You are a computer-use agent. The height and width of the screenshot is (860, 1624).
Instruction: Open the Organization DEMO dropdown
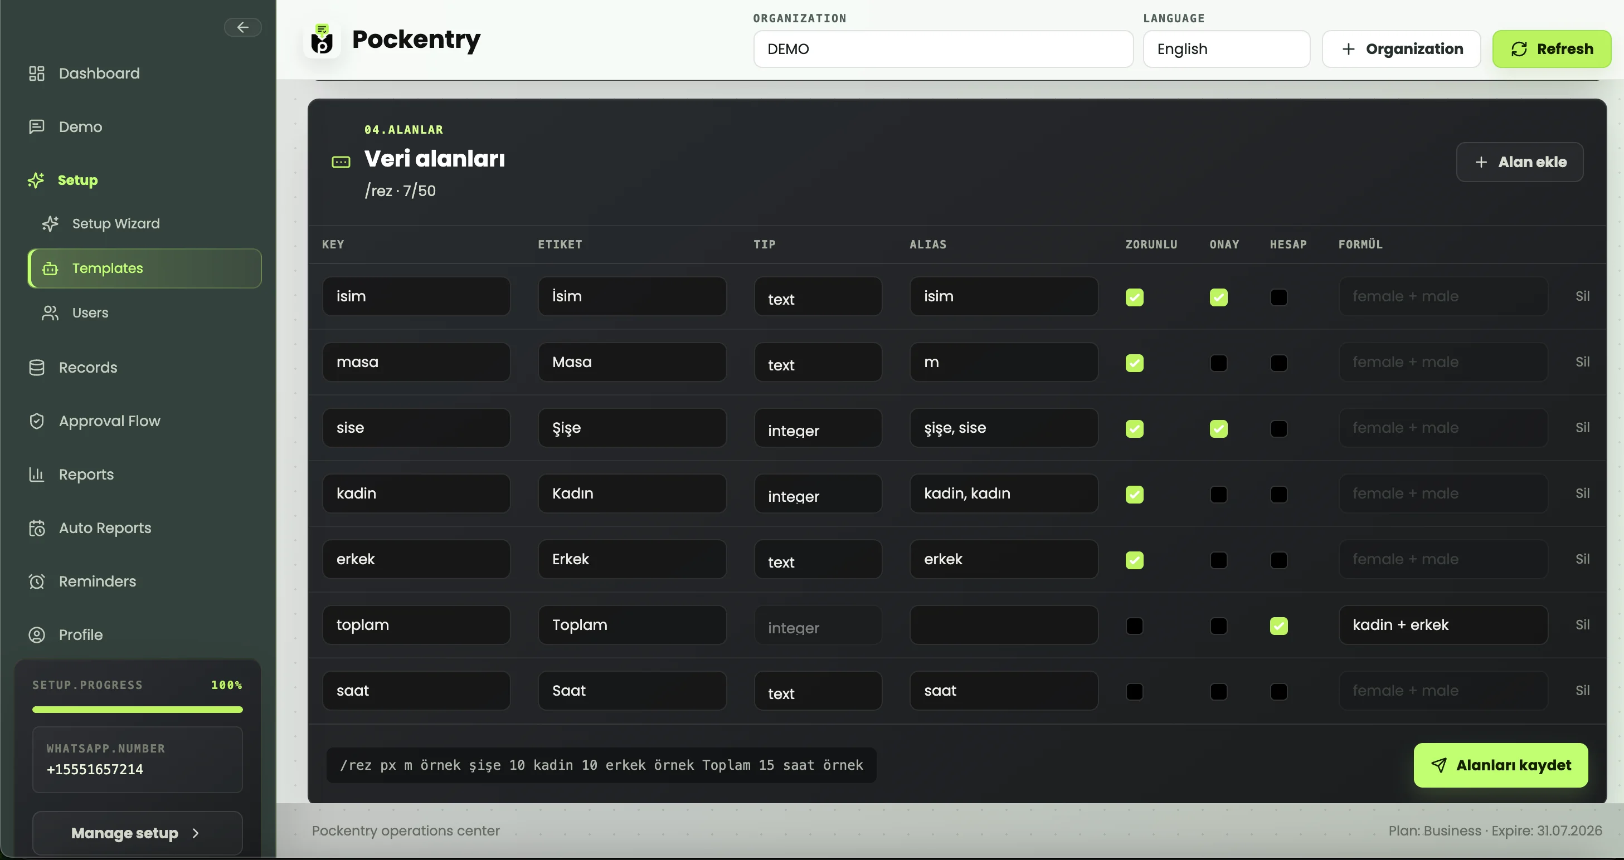pos(943,49)
